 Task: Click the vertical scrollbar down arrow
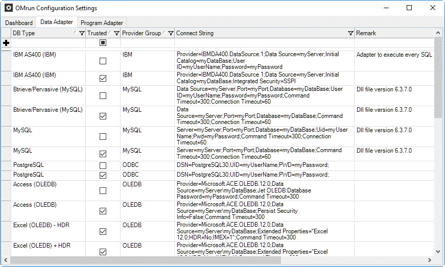[438, 252]
